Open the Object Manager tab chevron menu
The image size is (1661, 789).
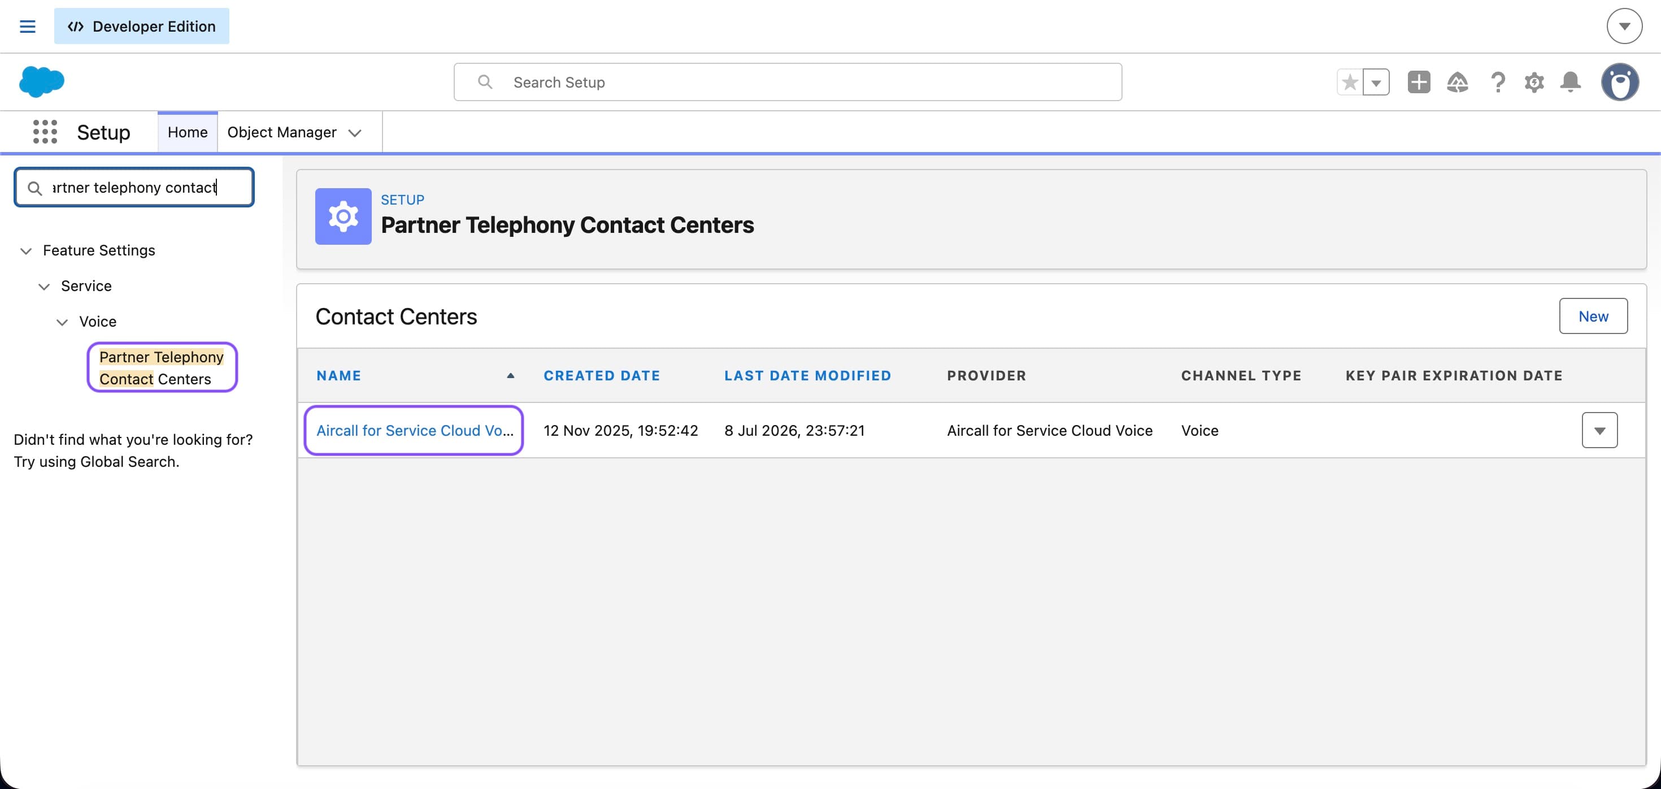355,133
